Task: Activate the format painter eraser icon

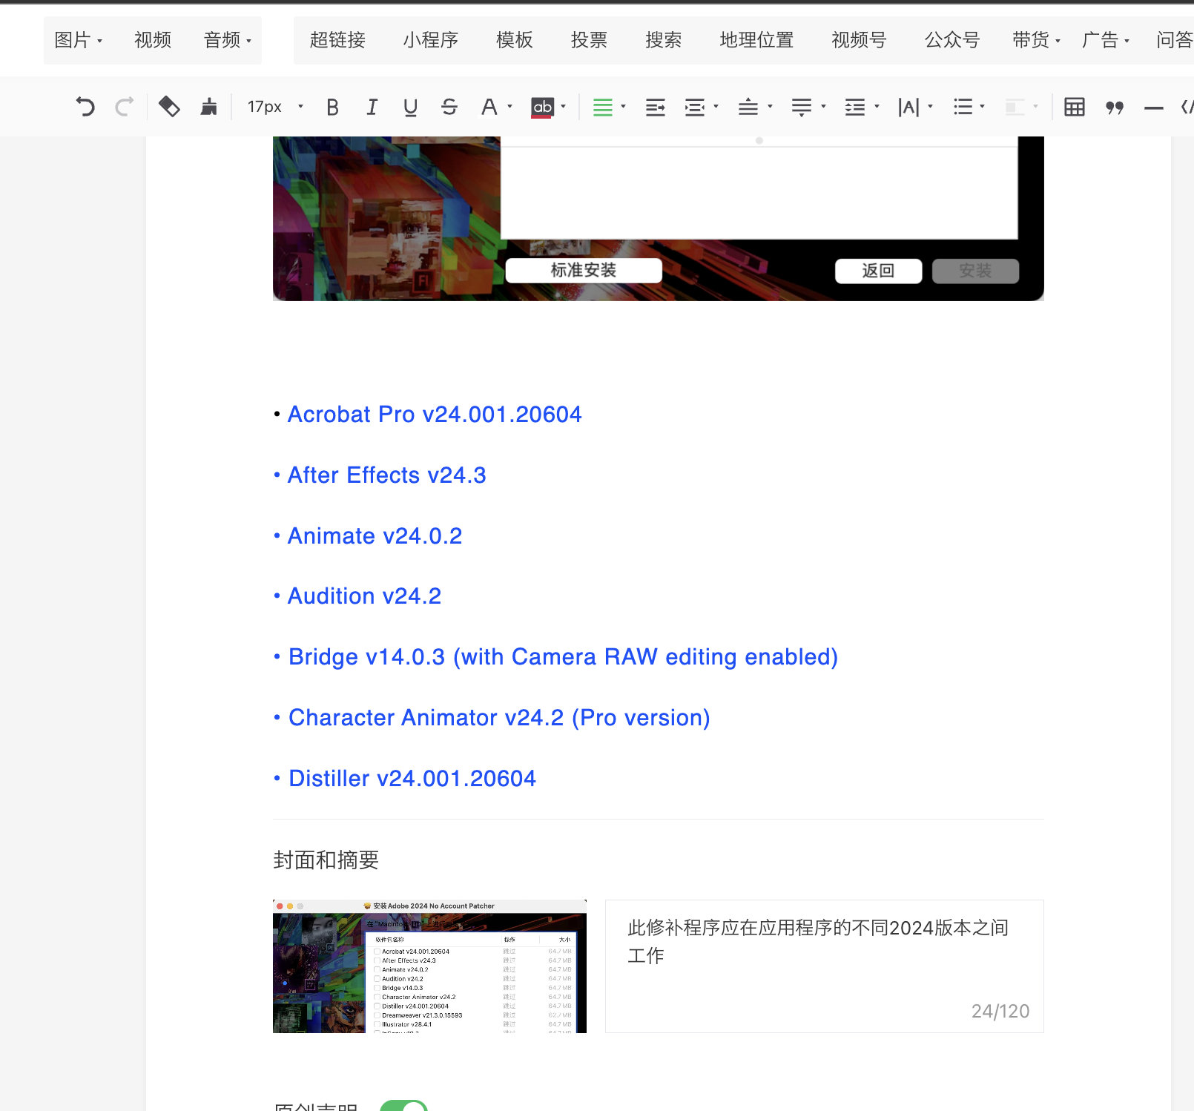Action: tap(169, 108)
